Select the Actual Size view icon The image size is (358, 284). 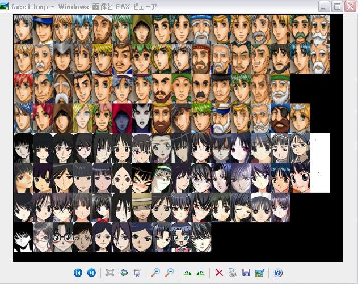(x=124, y=273)
